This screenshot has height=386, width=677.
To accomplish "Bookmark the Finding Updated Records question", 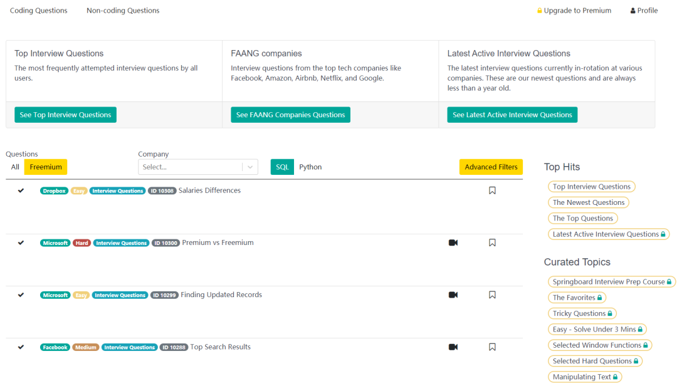I will point(492,295).
